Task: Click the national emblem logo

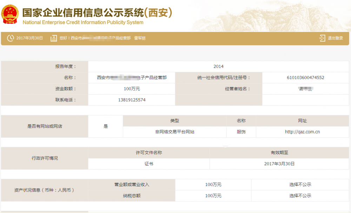Action: coord(11,15)
